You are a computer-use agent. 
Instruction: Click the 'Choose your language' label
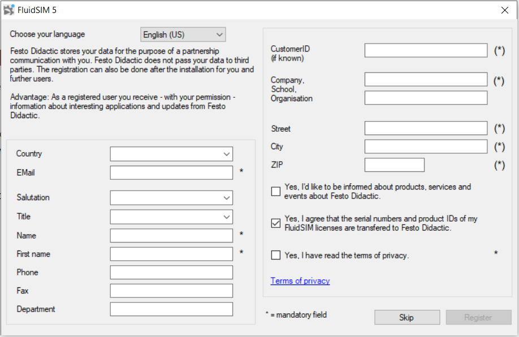point(47,34)
